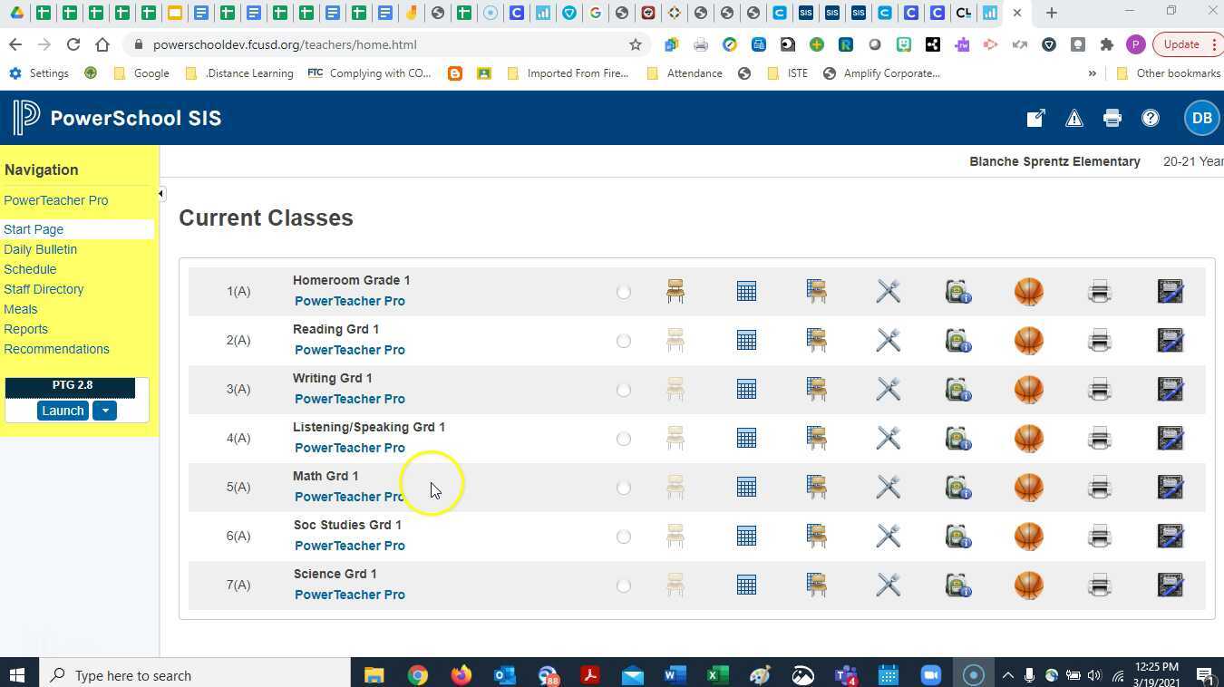Click the basketball icon for Soc Studies Grd 1
This screenshot has height=687, width=1224.
point(1028,536)
